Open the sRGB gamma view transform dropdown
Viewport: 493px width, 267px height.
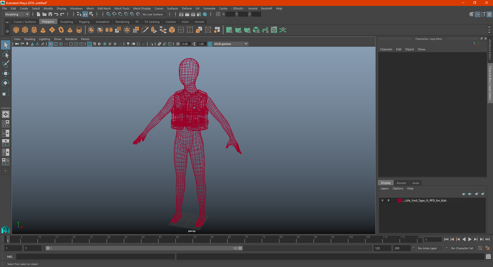pos(231,44)
